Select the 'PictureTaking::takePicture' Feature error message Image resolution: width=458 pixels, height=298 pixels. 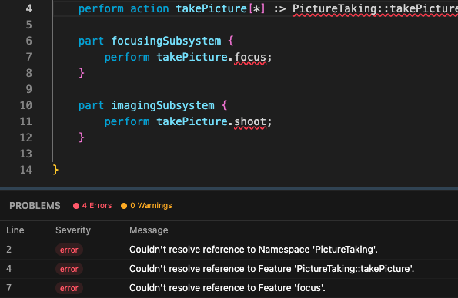pyautogui.click(x=272, y=269)
